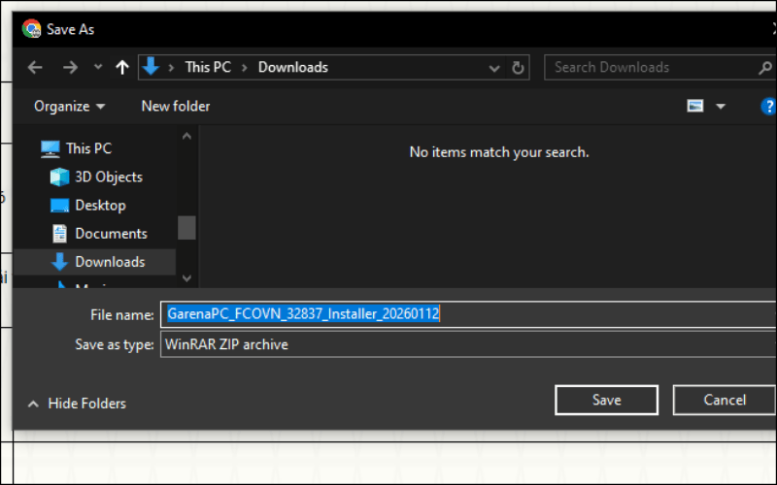Image resolution: width=777 pixels, height=485 pixels.
Task: Click New folder in toolbar
Action: pos(176,107)
